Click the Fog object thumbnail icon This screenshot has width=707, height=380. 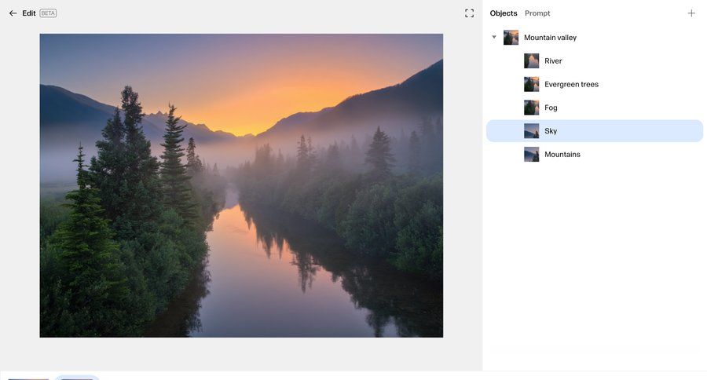click(532, 108)
